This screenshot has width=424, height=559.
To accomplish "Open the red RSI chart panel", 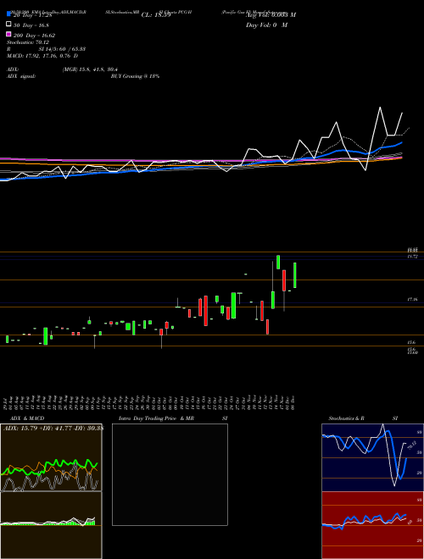I will click(372, 525).
